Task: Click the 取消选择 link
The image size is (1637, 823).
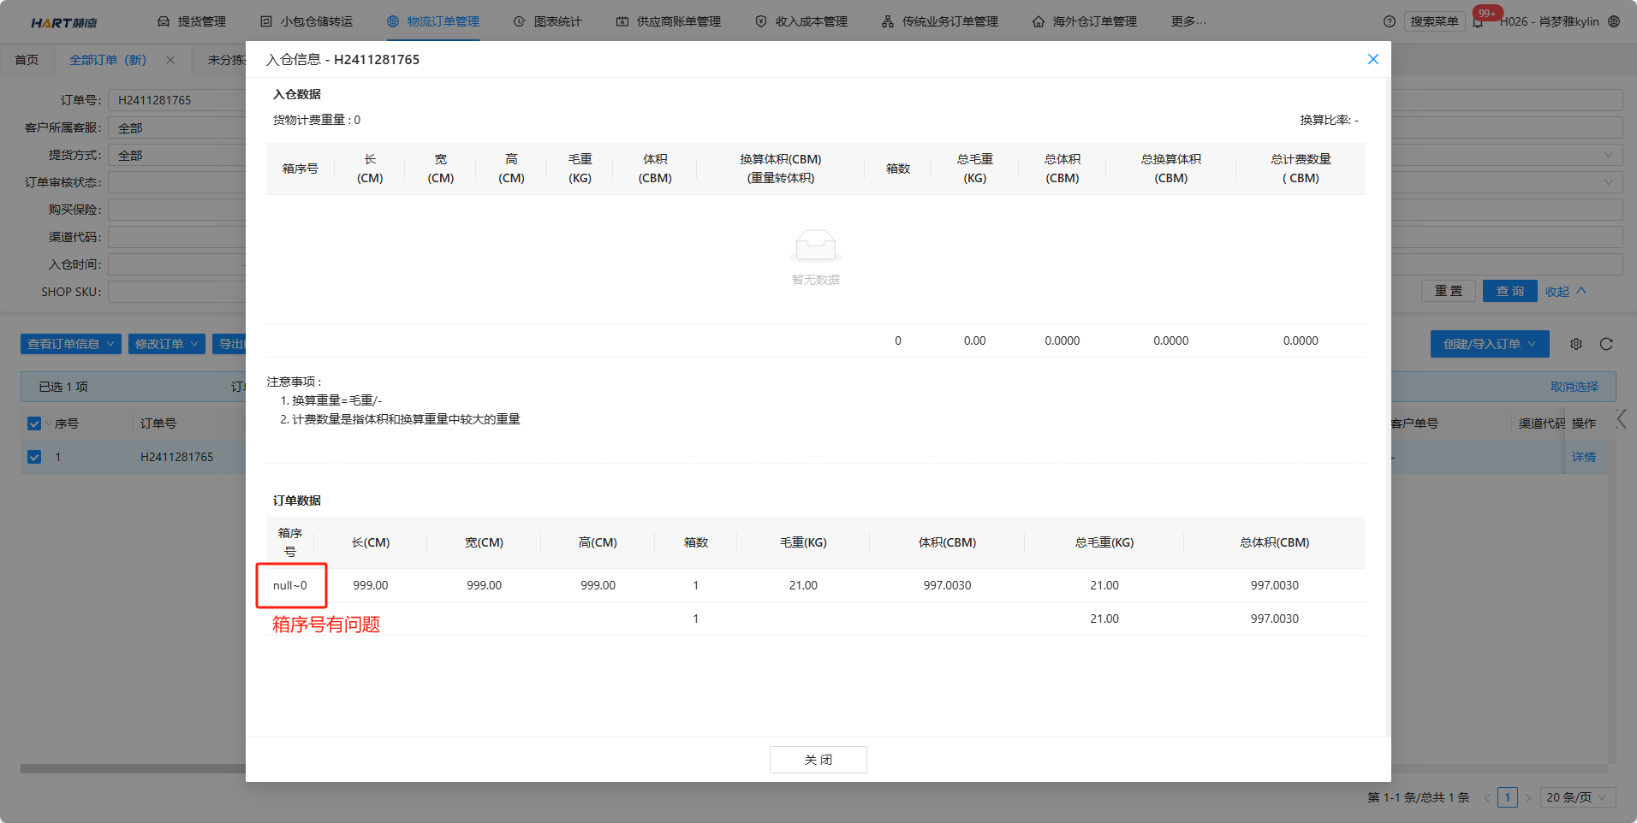Action: coord(1574,387)
